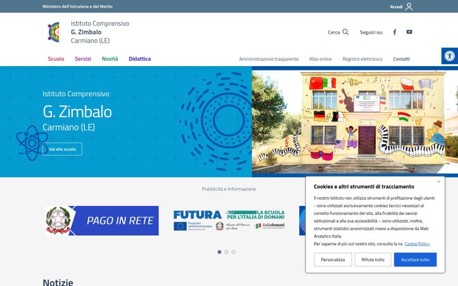458x286 pixels.
Task: Click the Cerca search label
Action: 333,32
